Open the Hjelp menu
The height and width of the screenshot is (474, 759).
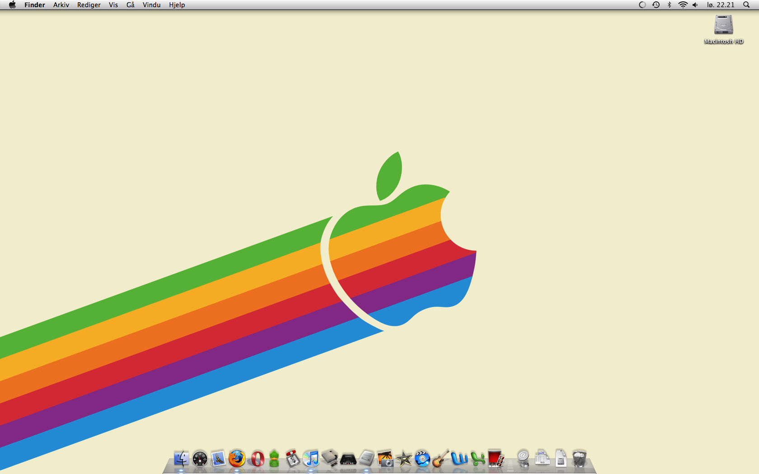[177, 5]
